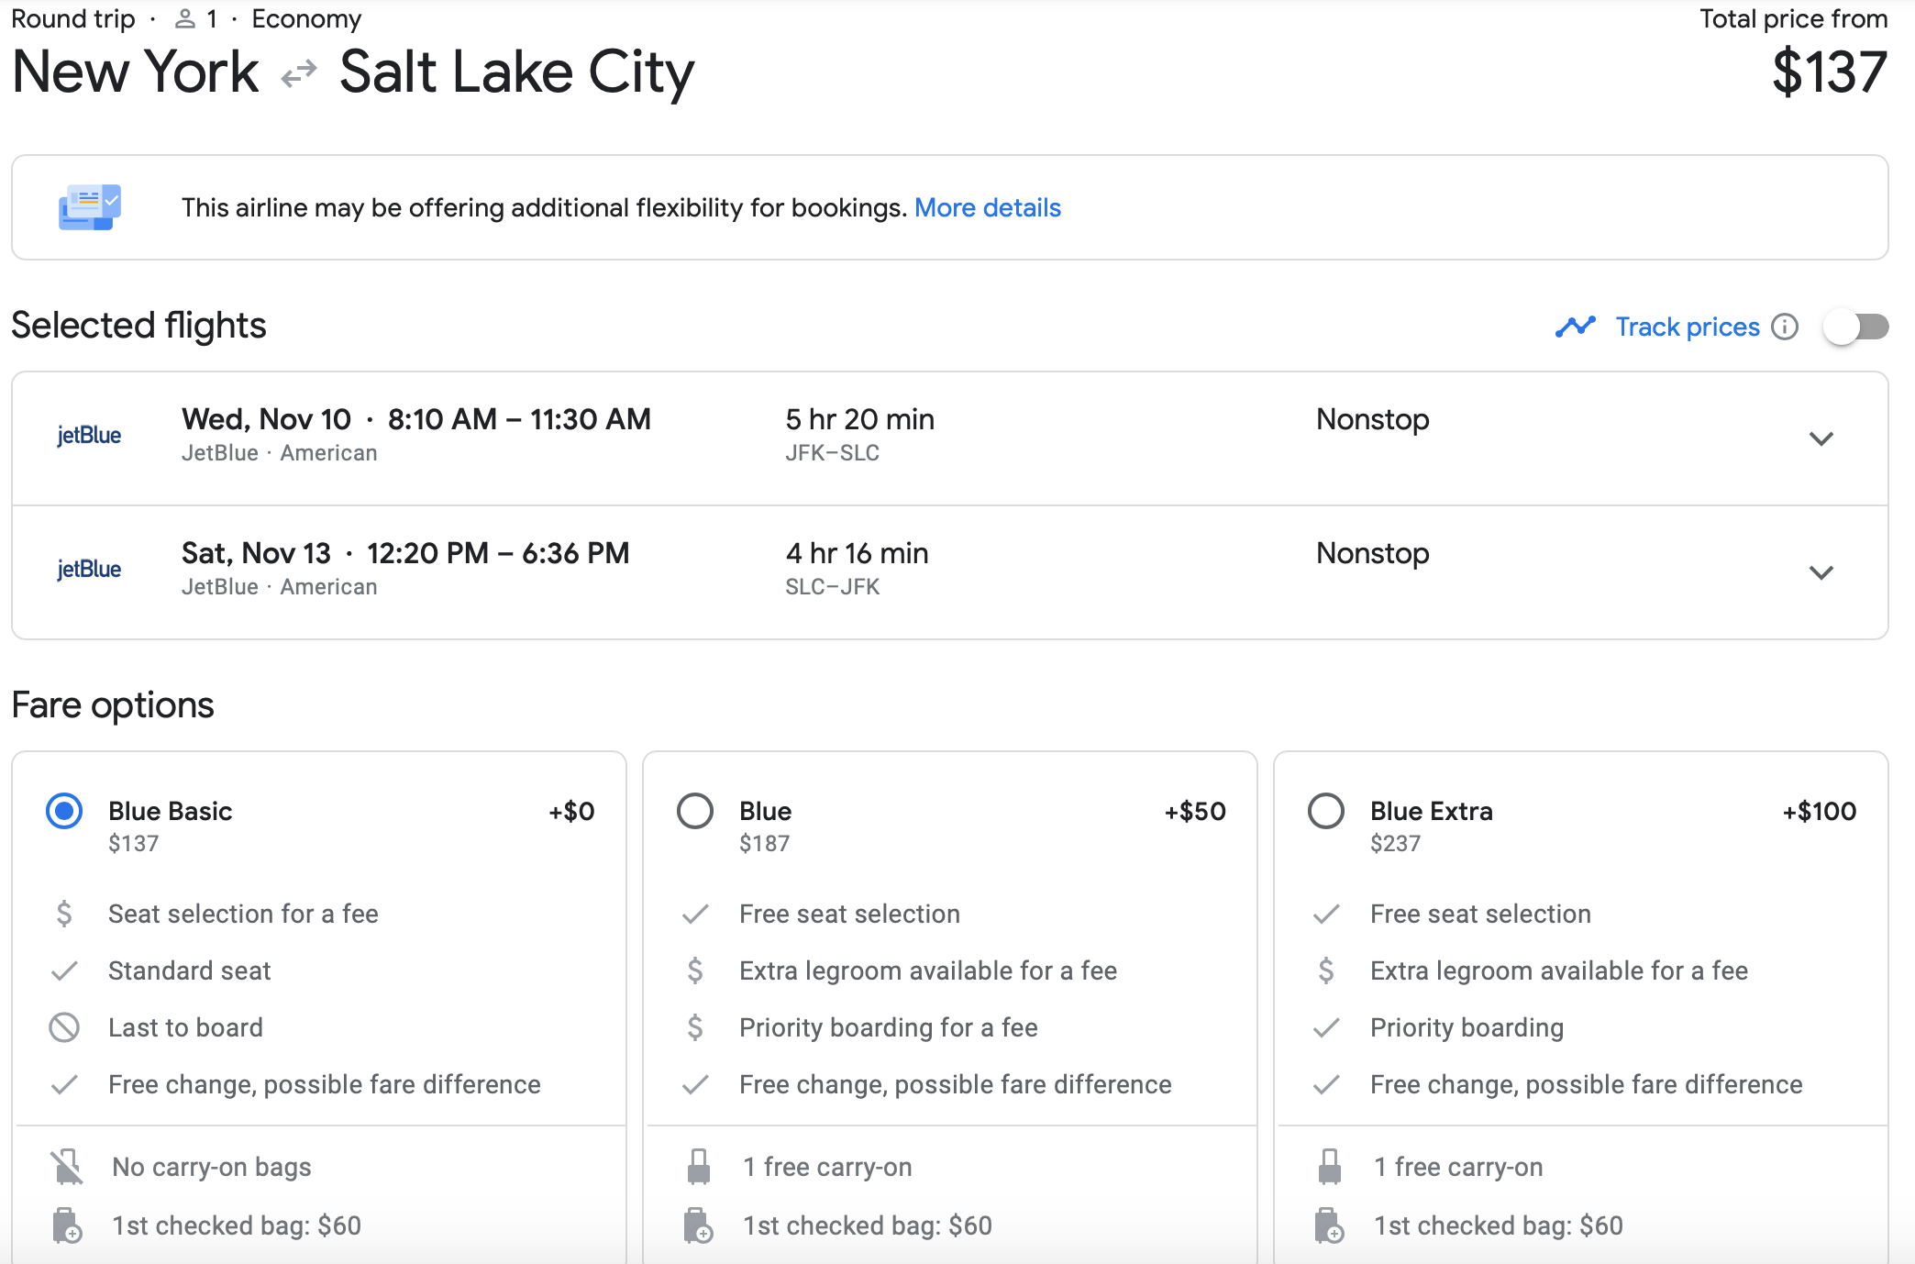Click JetBlue logo on return flight
Viewport: 1915px width, 1264px height.
click(x=89, y=570)
